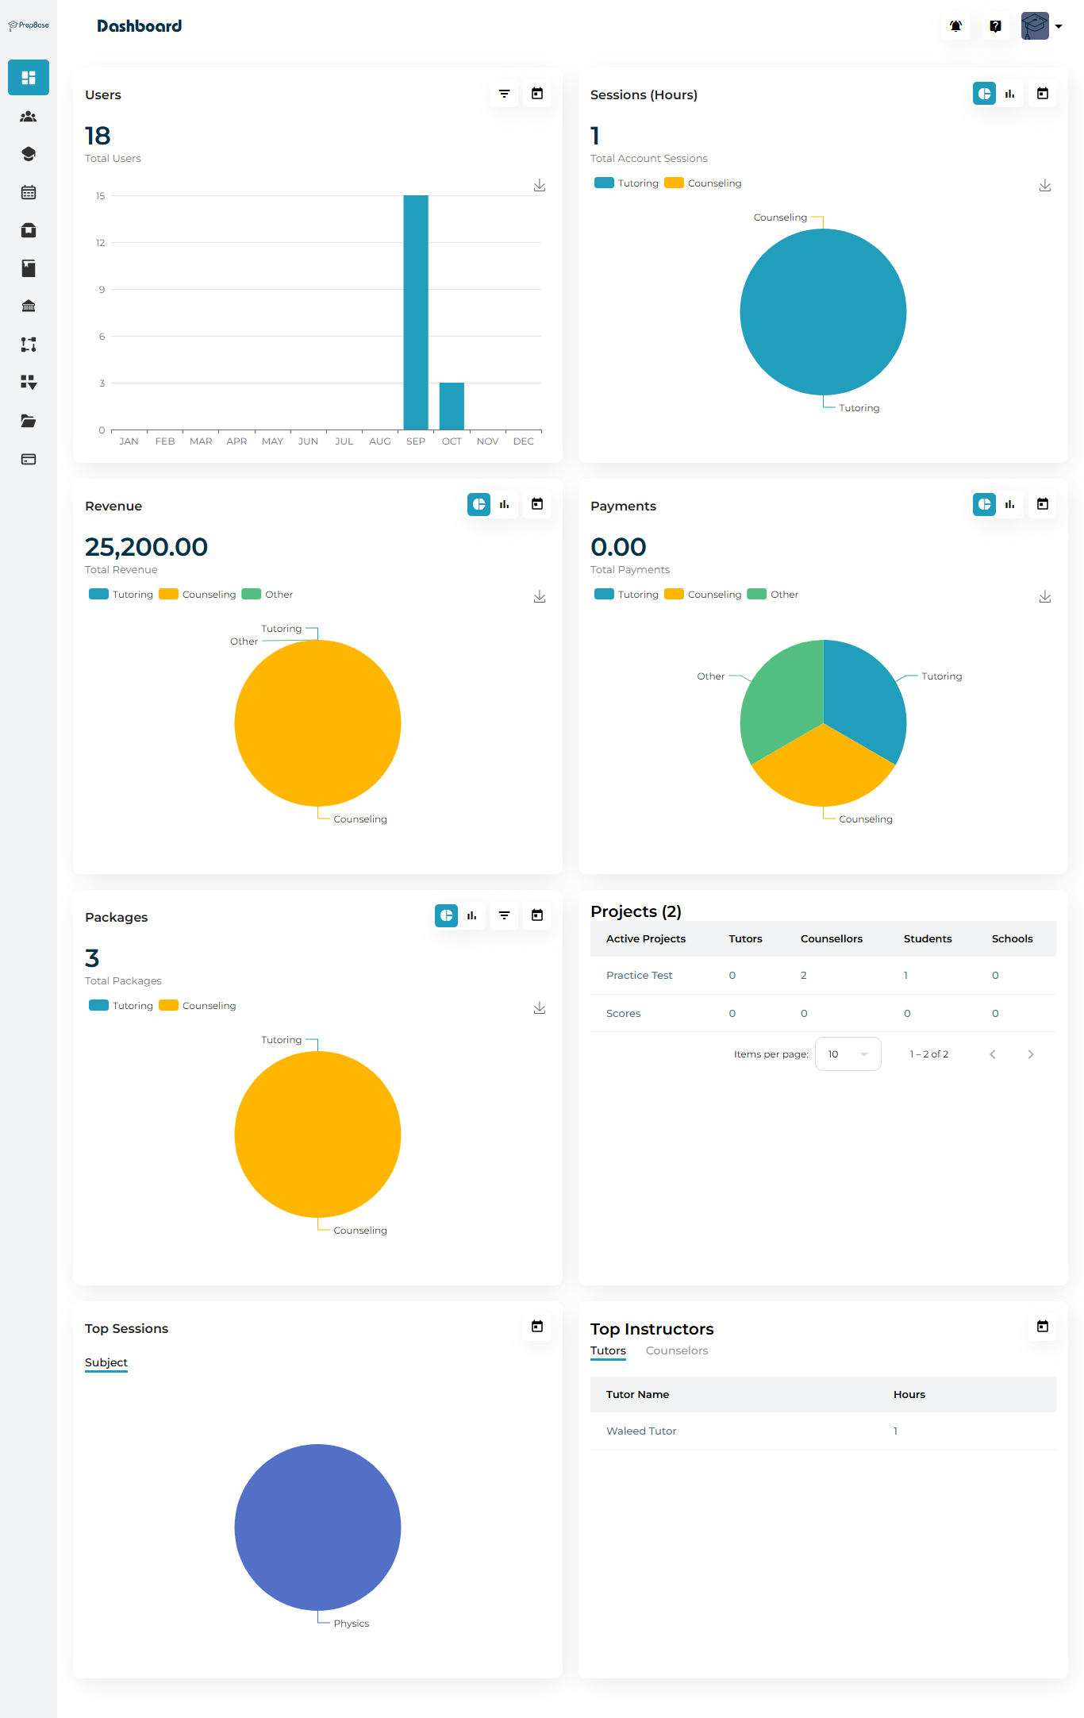1084x1718 pixels.
Task: Download the Users chart data
Action: pyautogui.click(x=540, y=185)
